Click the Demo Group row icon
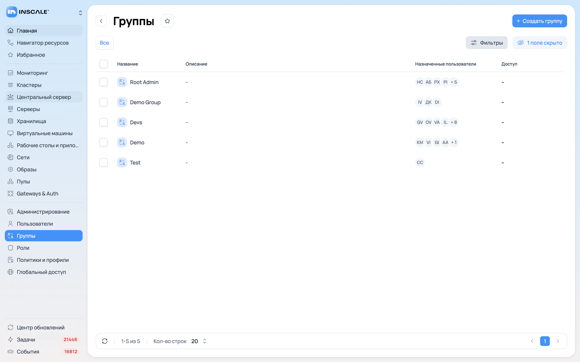This screenshot has height=362, width=580. pyautogui.click(x=122, y=102)
